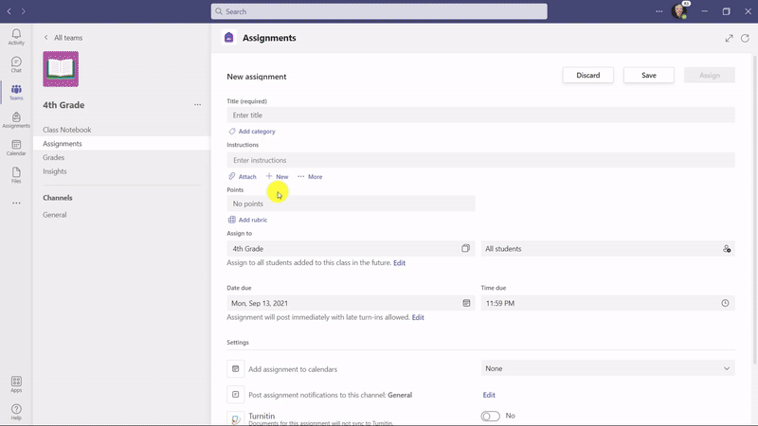Open the Activity feed in sidebar
The height and width of the screenshot is (426, 758).
[16, 37]
